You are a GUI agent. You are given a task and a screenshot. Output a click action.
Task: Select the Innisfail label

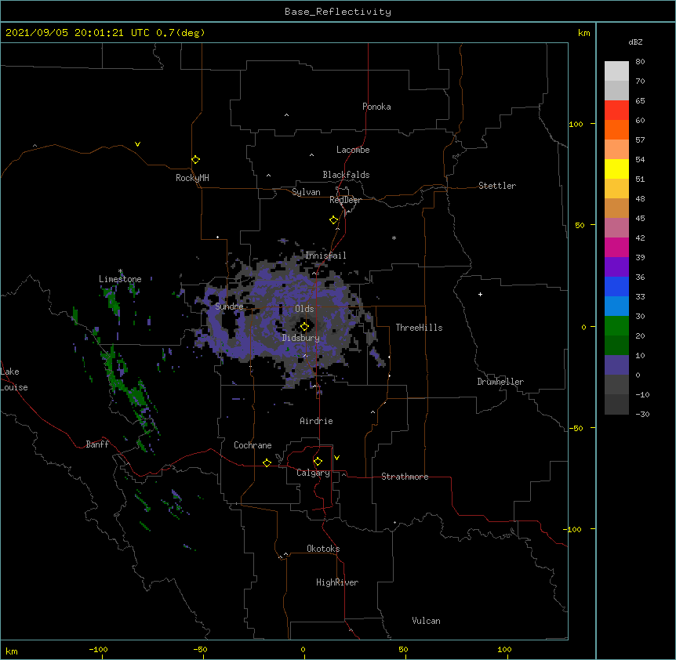(325, 256)
